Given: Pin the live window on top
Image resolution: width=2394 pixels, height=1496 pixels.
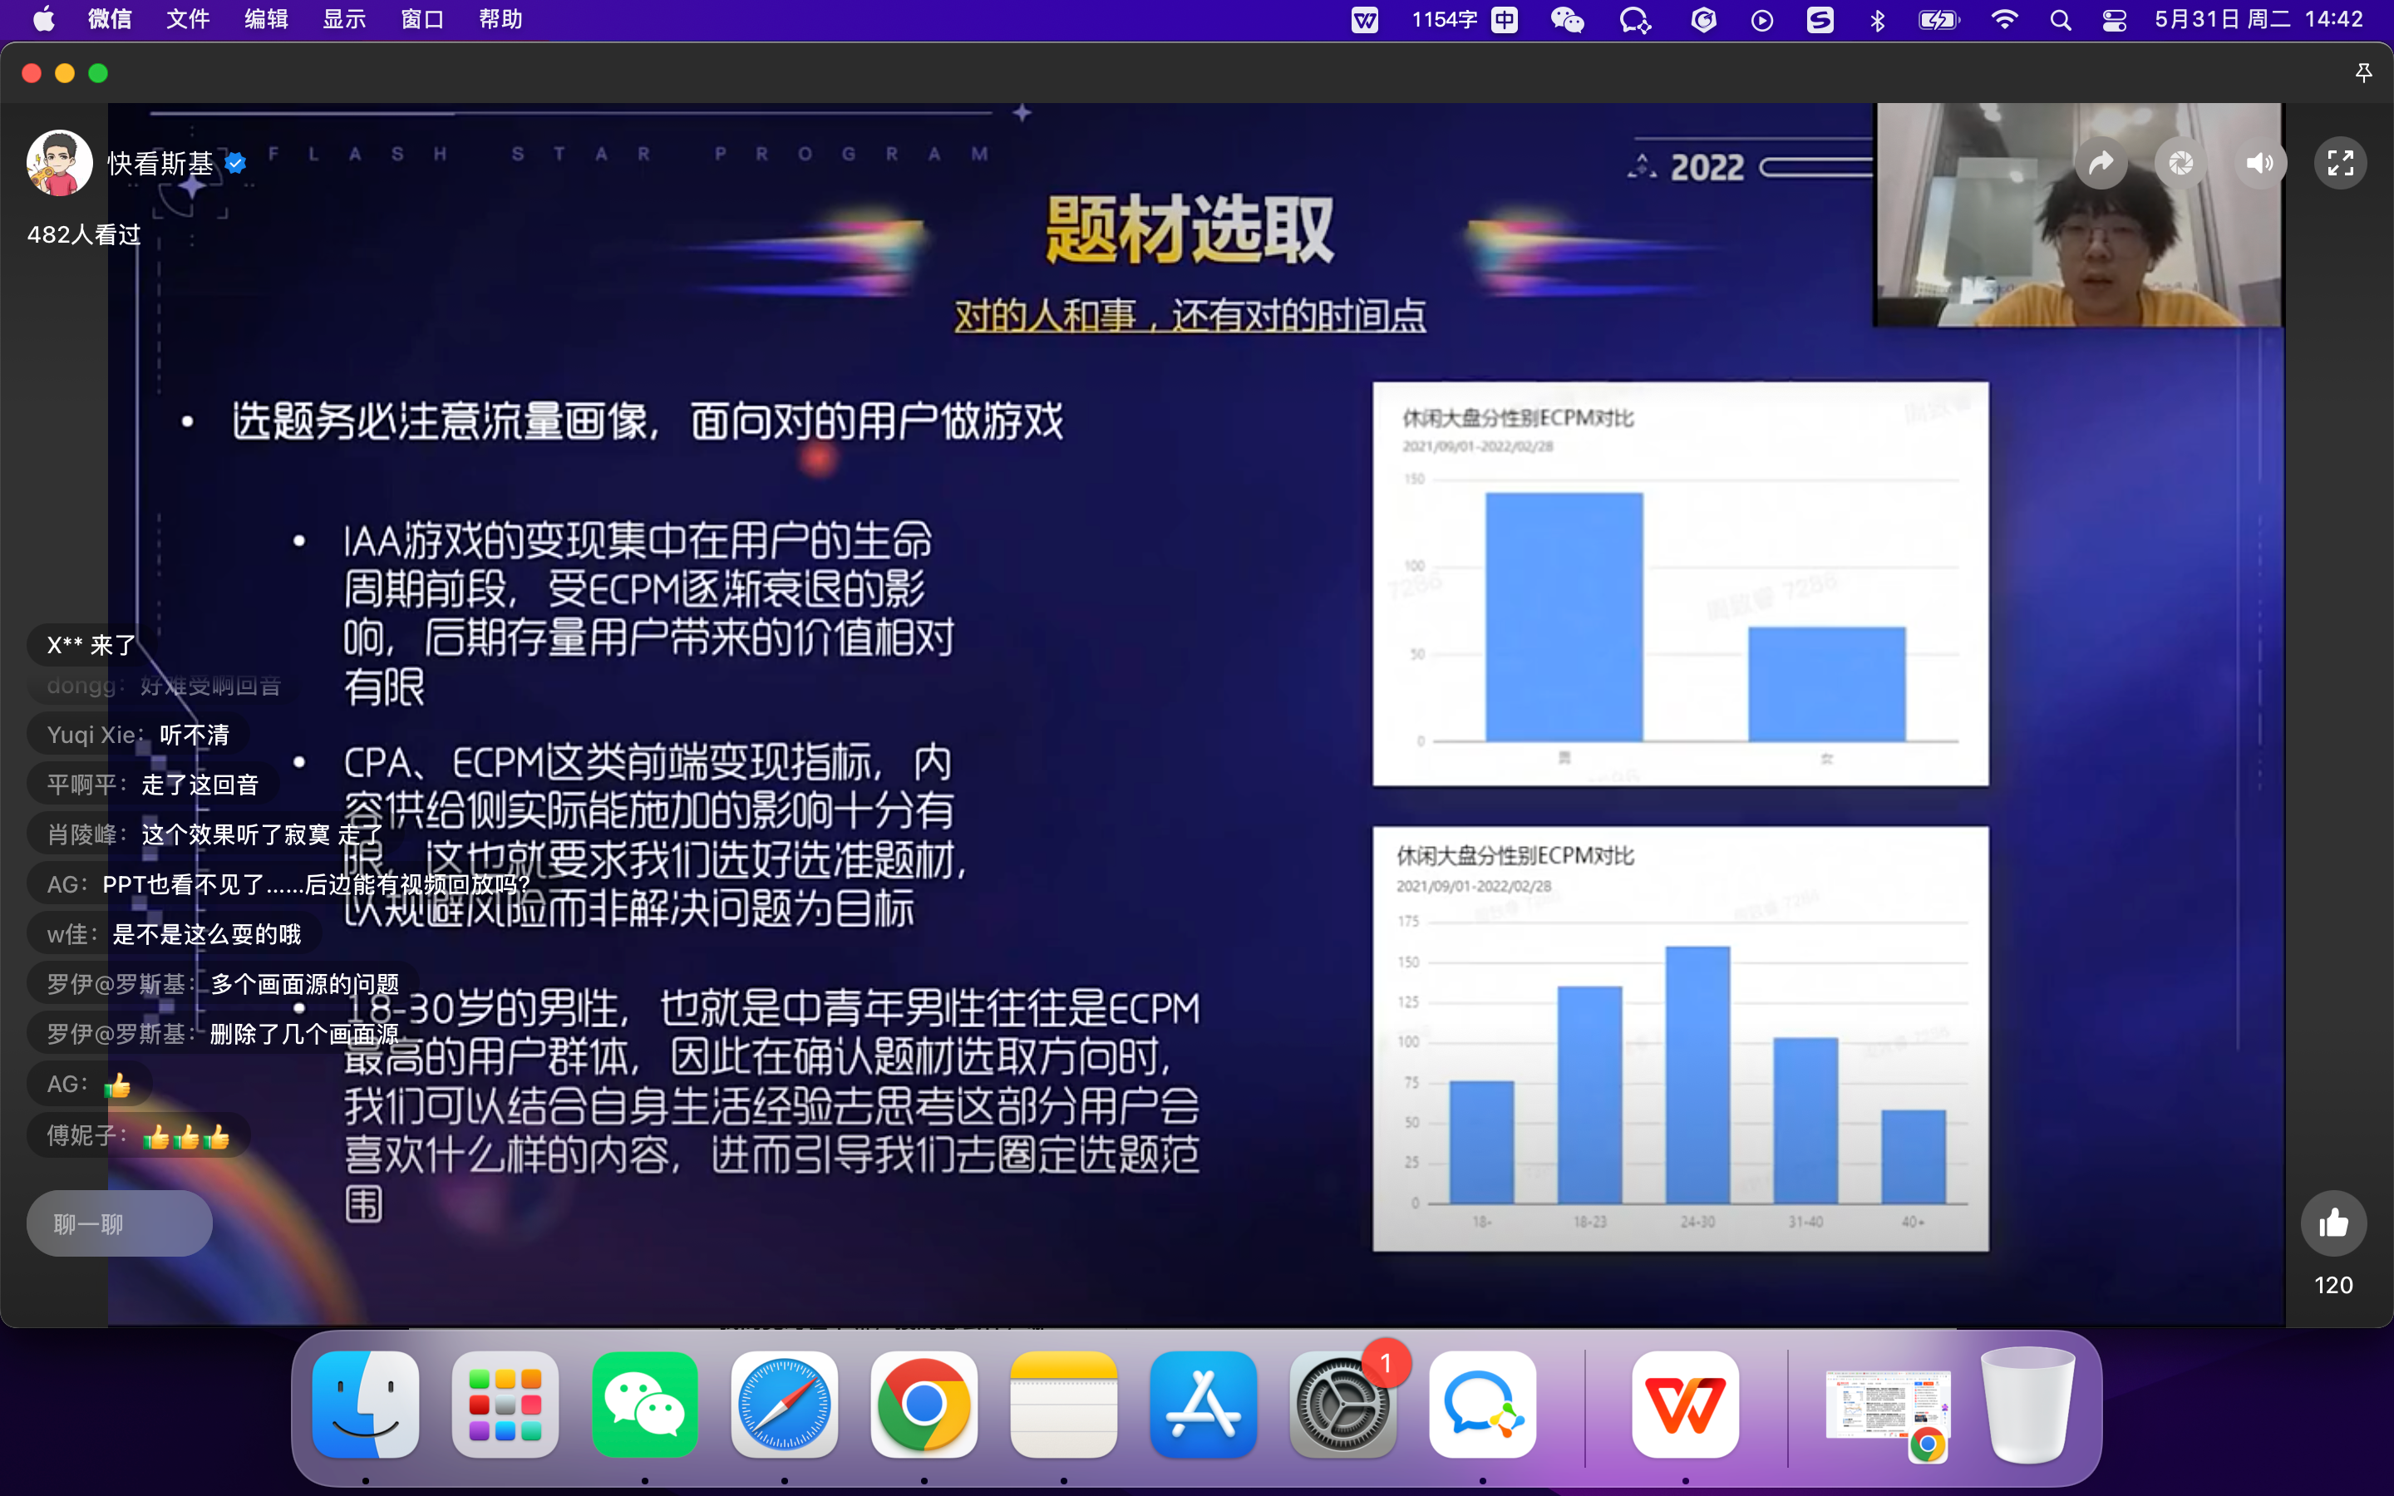Looking at the screenshot, I should click(x=2363, y=73).
